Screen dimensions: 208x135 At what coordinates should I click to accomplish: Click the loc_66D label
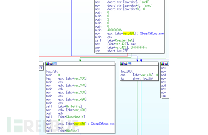pyautogui.click(x=127, y=71)
